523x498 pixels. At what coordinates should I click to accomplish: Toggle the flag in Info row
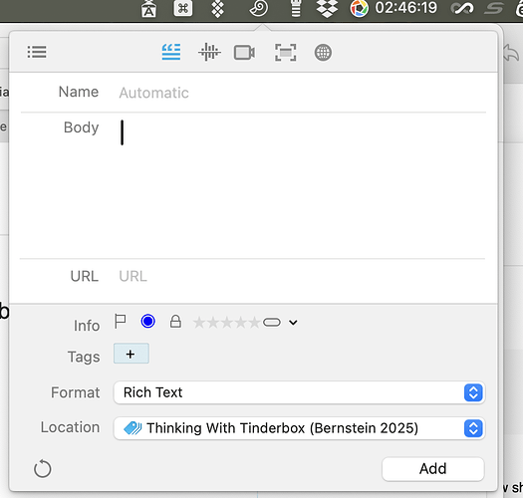(121, 322)
